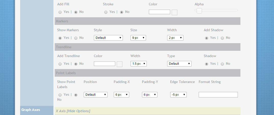This screenshot has width=274, height=115.
Task: Click the trendline Color text field
Action: [x=104, y=64]
